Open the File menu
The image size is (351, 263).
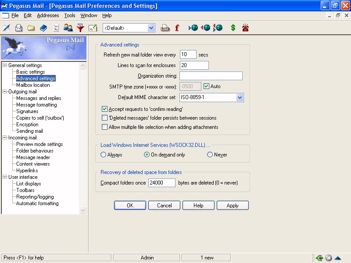15,15
